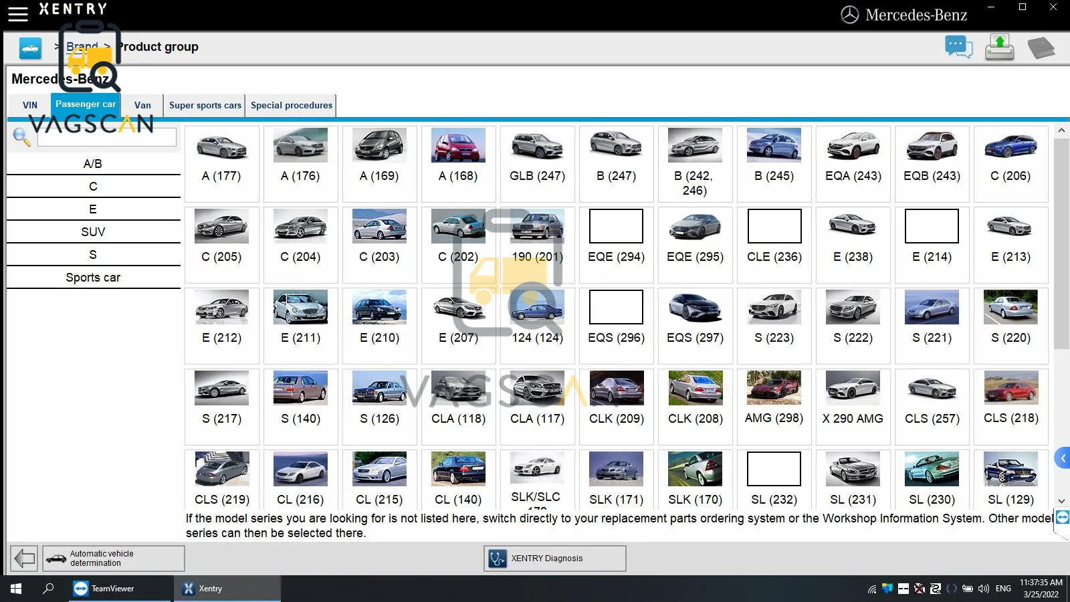
Task: Click the back arrow button
Action: point(25,558)
